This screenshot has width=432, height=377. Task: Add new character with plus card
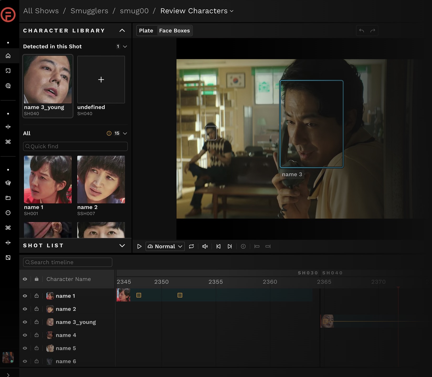click(101, 79)
